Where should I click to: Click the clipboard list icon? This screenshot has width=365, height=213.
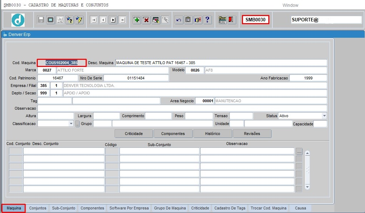tap(188, 20)
